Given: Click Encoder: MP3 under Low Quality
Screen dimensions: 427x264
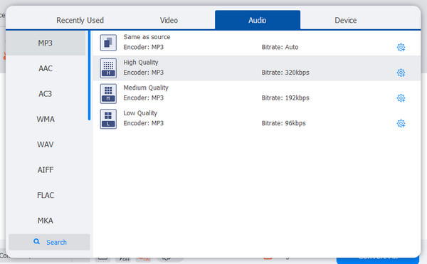Looking at the screenshot, I should [144, 123].
